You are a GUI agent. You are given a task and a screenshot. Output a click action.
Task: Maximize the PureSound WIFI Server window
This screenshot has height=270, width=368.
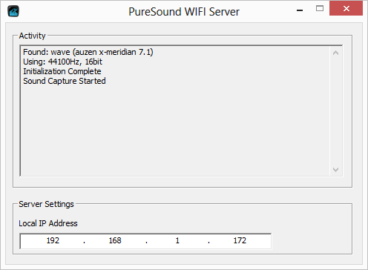[320, 9]
